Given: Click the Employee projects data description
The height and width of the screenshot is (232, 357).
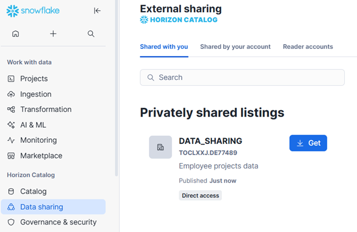Looking at the screenshot, I should point(218,166).
